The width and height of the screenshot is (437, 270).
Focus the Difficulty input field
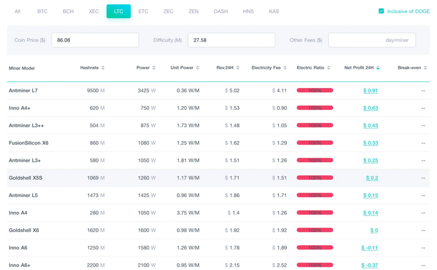pyautogui.click(x=231, y=40)
